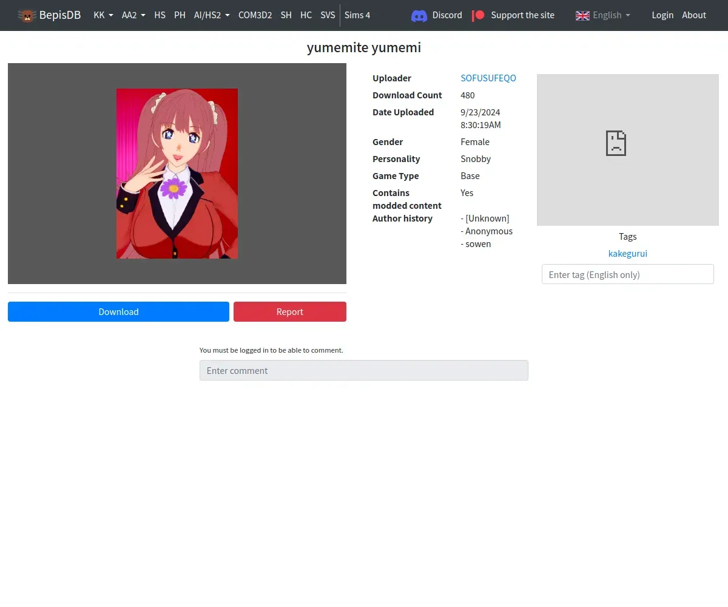
Task: Click the upload date 9/23/2024
Action: point(480,112)
